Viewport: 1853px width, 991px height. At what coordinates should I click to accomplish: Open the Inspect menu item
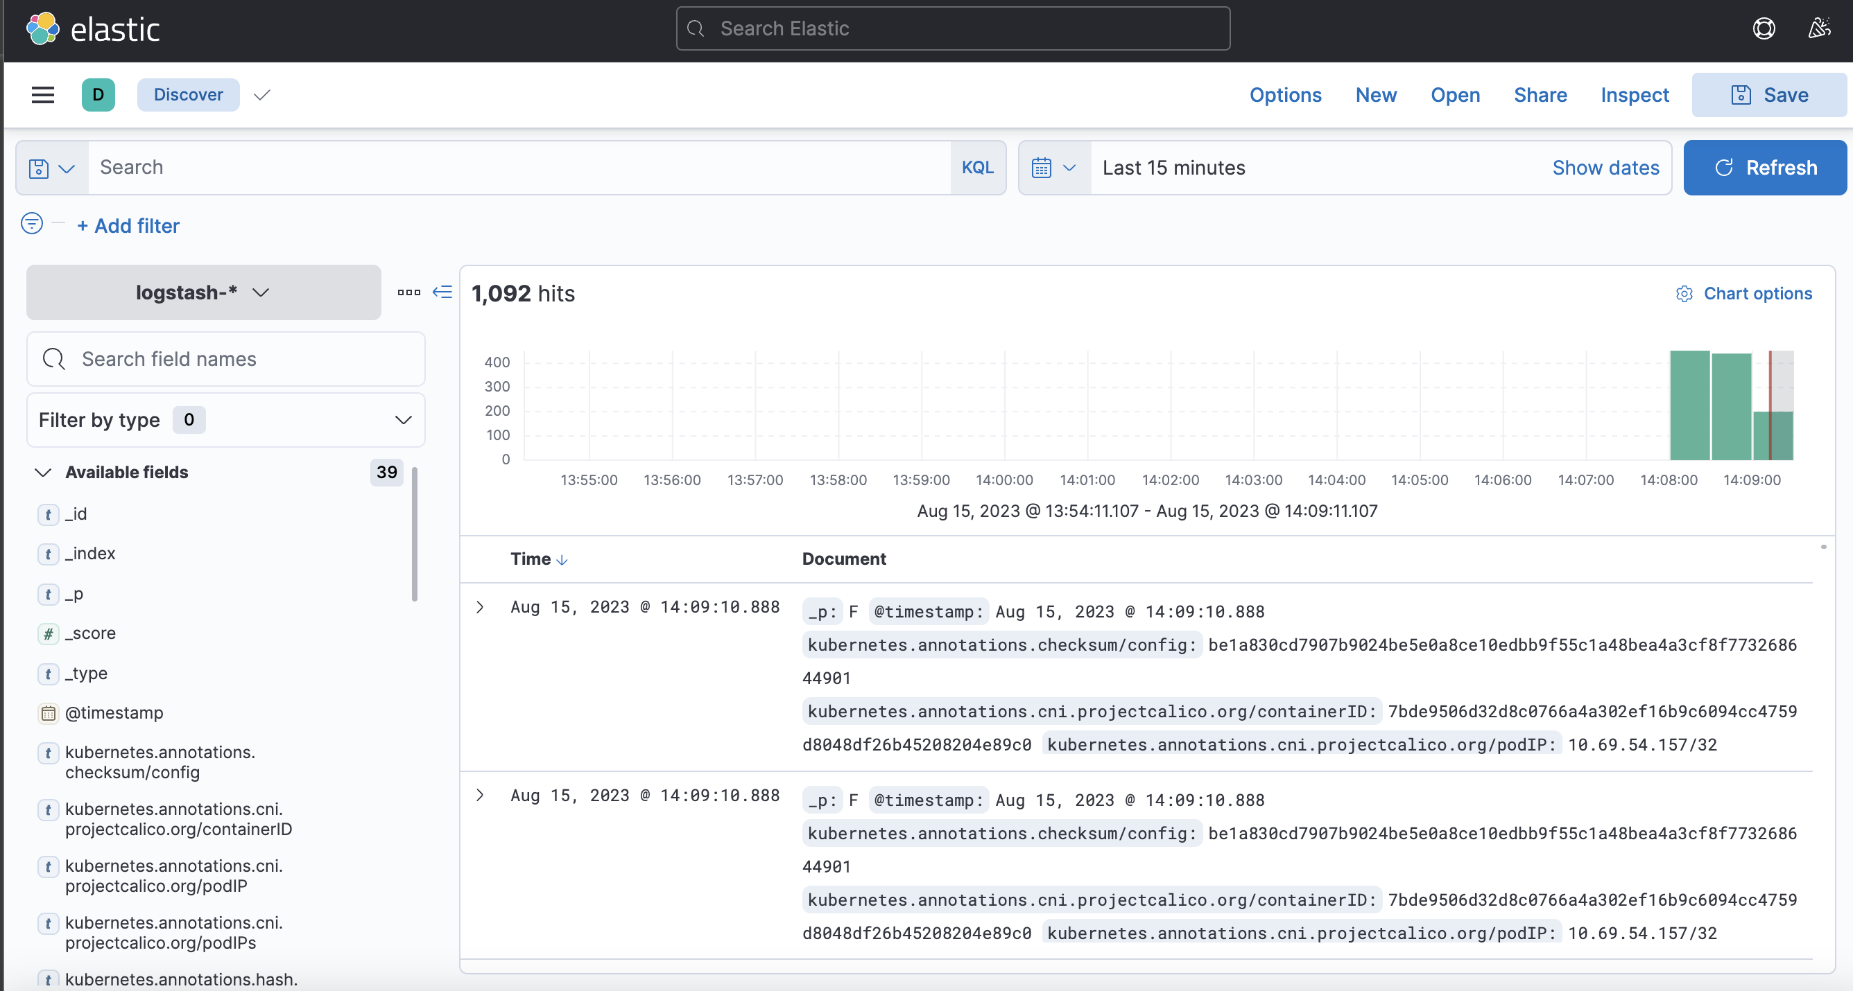pos(1635,95)
